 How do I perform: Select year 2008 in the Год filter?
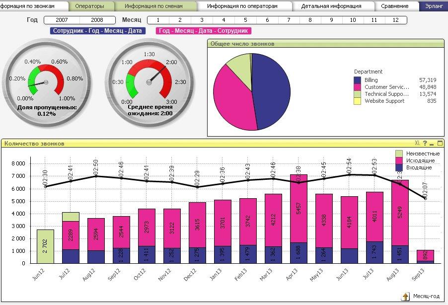pyautogui.click(x=97, y=20)
